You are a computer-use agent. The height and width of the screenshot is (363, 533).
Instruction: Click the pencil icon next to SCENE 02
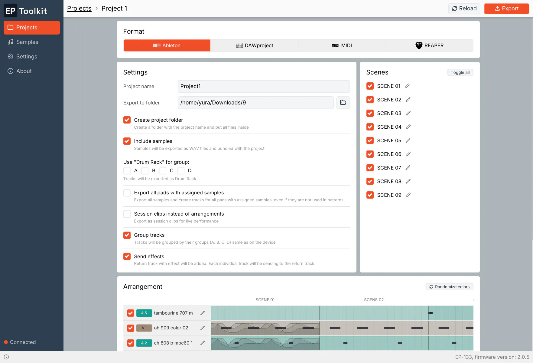click(408, 100)
